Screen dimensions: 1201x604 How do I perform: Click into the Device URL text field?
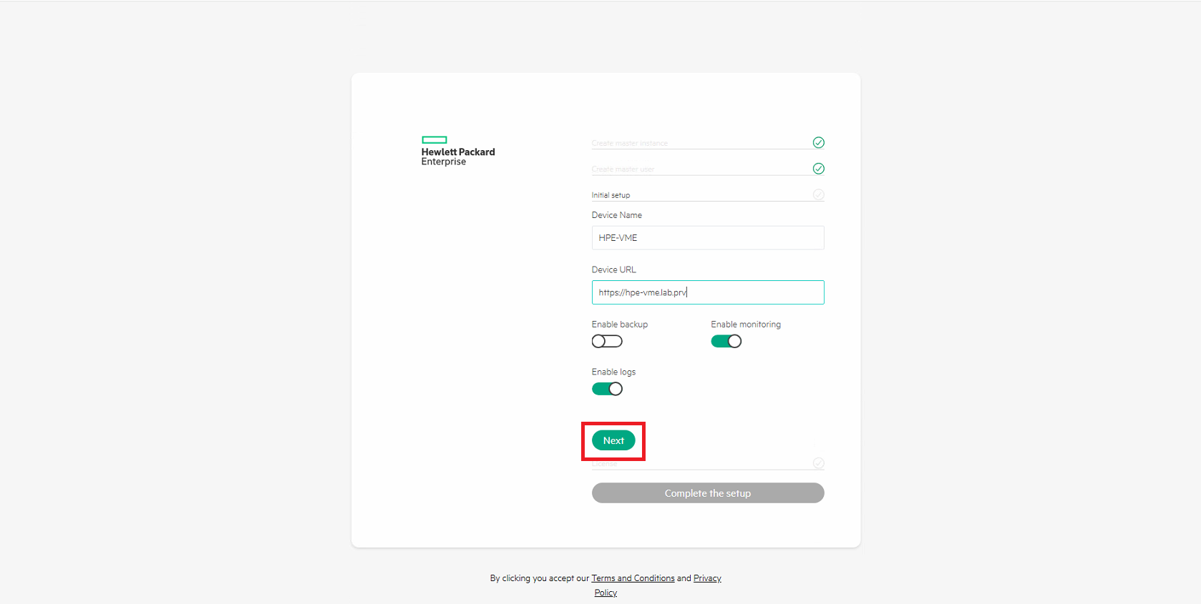pyautogui.click(x=708, y=292)
